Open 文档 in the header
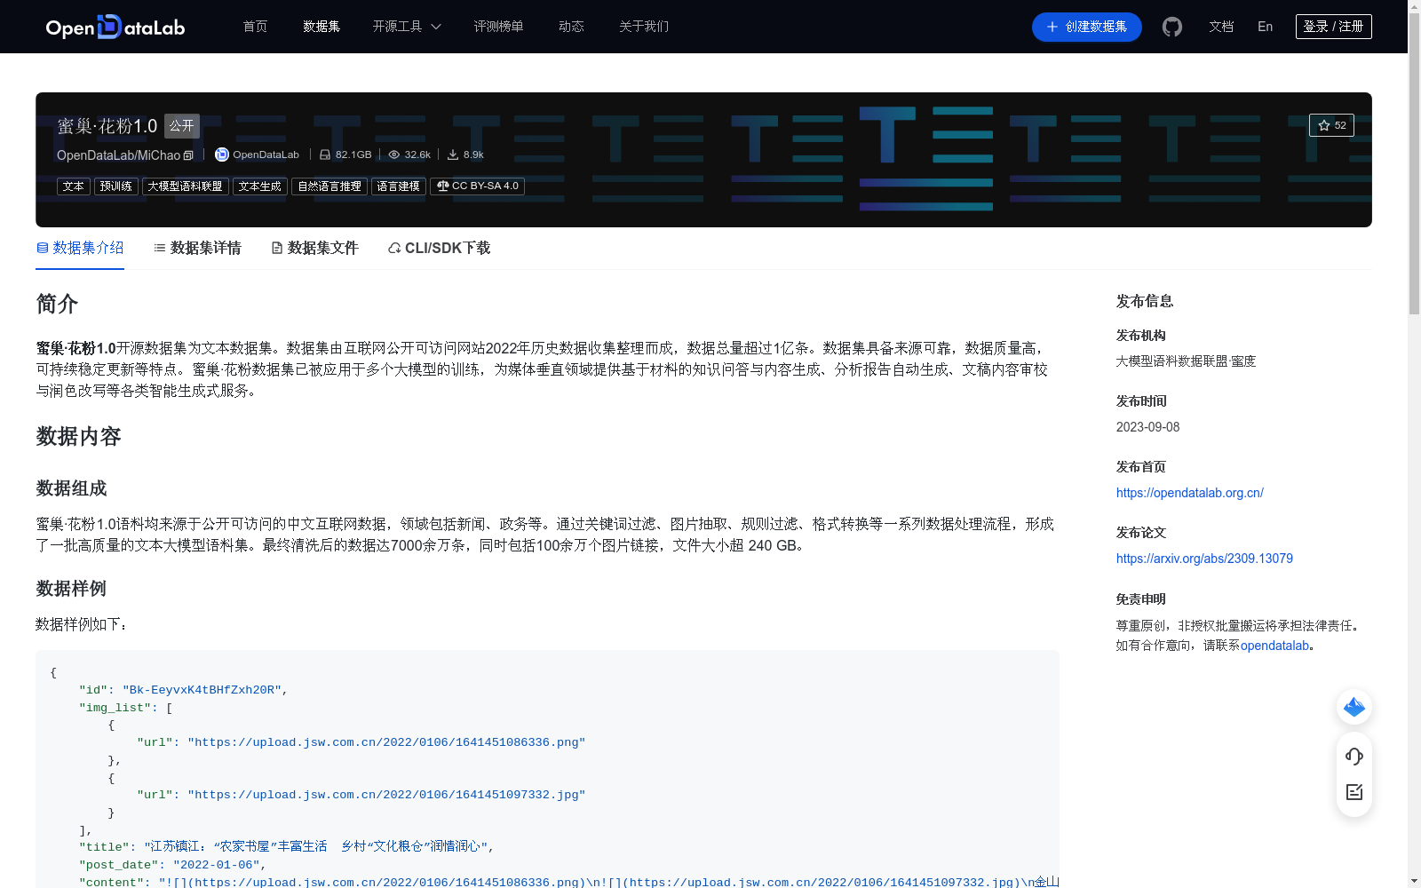Screen dimensions: 1421x888 click(1221, 27)
